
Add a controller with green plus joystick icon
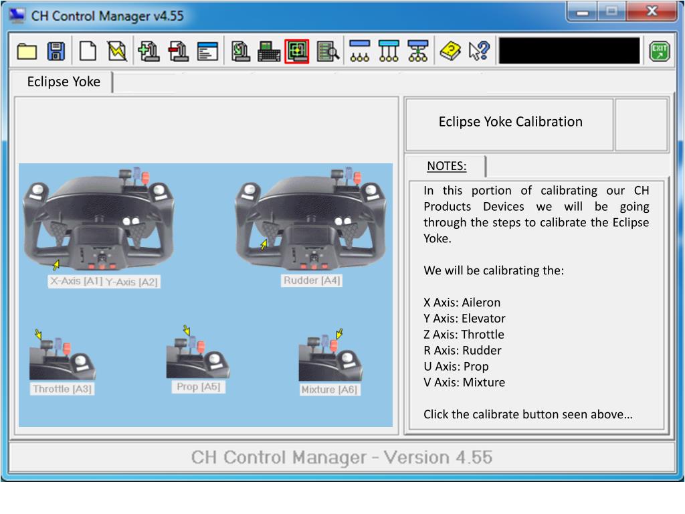pyautogui.click(x=149, y=51)
